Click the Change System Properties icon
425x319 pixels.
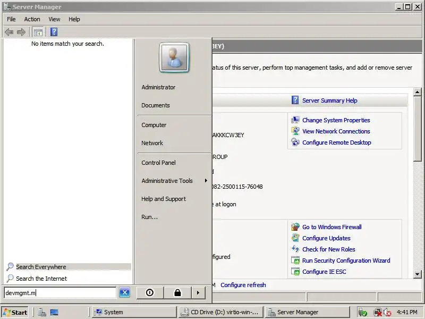pyautogui.click(x=295, y=120)
